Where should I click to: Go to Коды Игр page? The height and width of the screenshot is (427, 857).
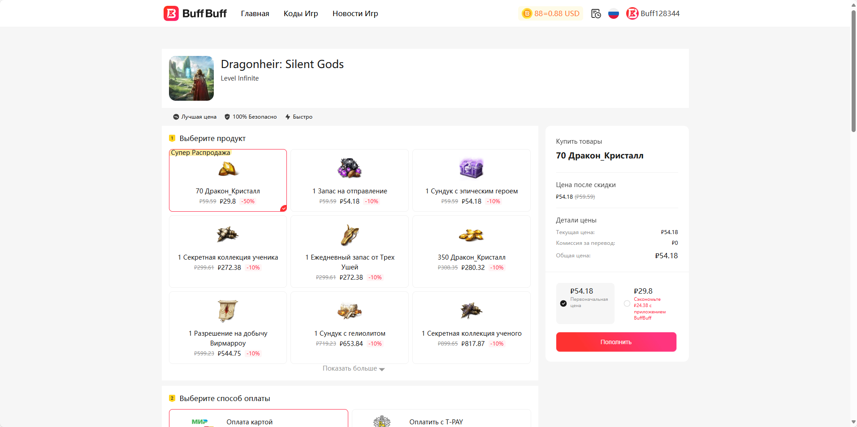(x=301, y=13)
